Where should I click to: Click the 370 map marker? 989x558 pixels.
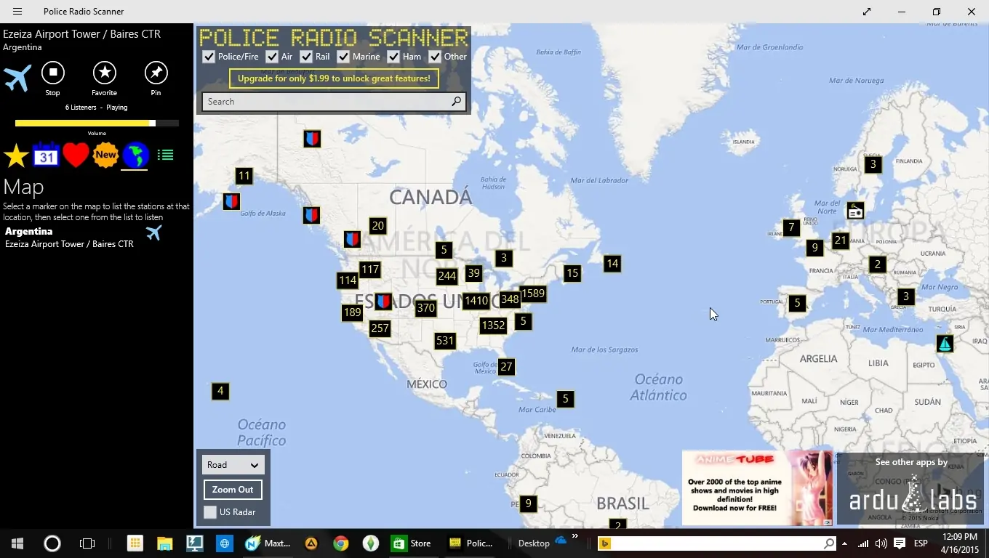click(x=426, y=308)
